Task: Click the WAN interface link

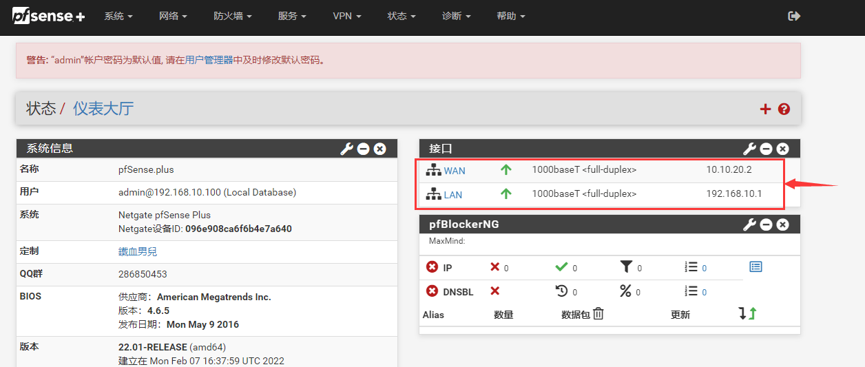Action: (x=455, y=171)
